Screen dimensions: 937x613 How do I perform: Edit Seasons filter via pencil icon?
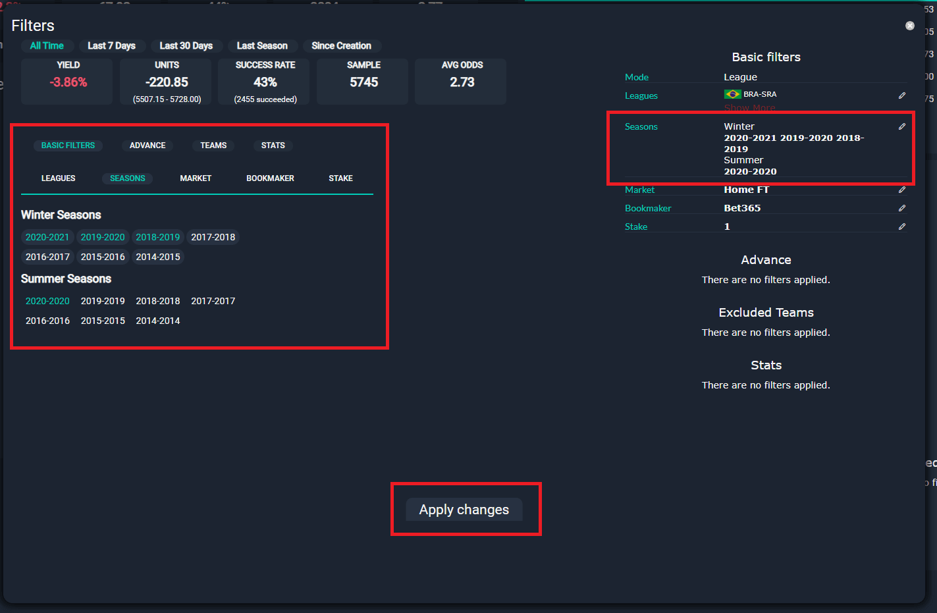(x=901, y=126)
